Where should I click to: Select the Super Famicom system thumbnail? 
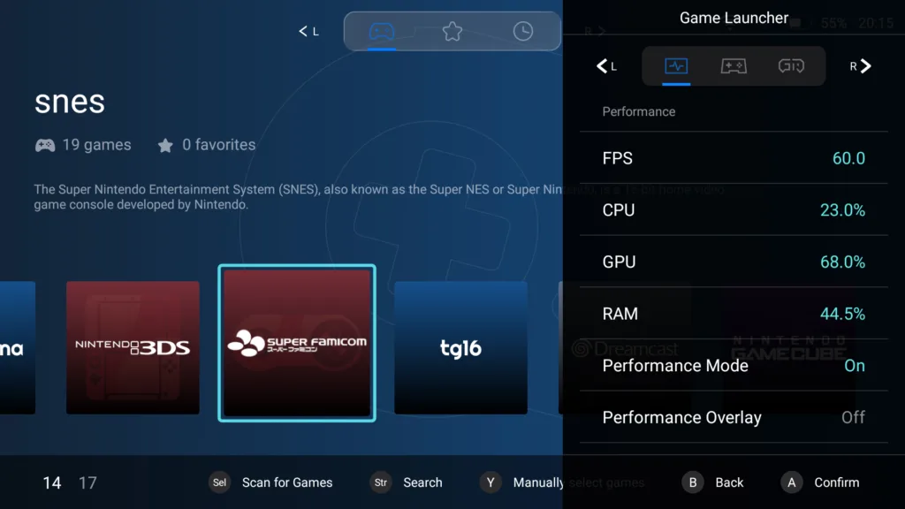tap(297, 344)
